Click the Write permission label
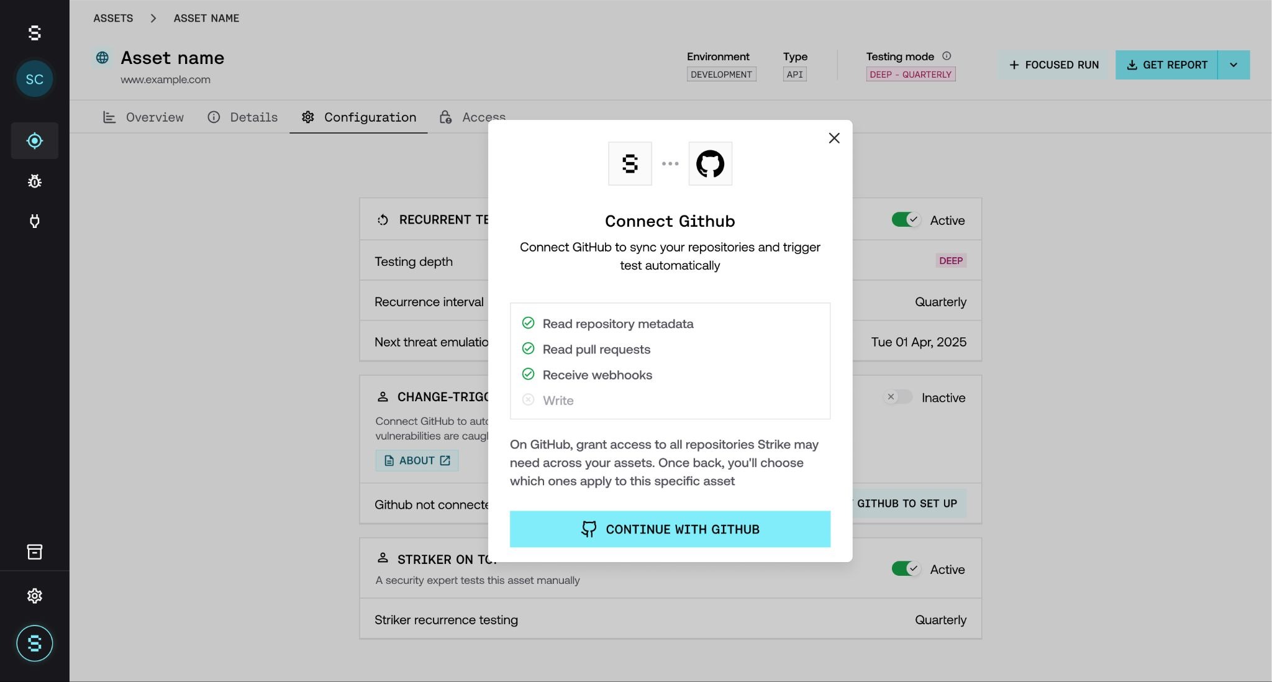Image resolution: width=1272 pixels, height=682 pixels. pyautogui.click(x=558, y=401)
